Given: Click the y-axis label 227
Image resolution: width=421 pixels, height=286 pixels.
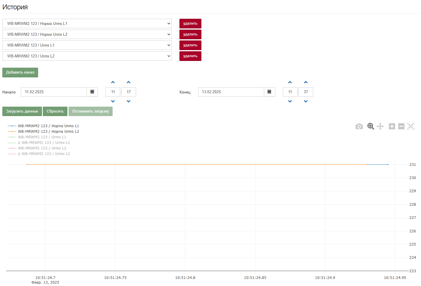Looking at the screenshot, I should pyautogui.click(x=412, y=218).
